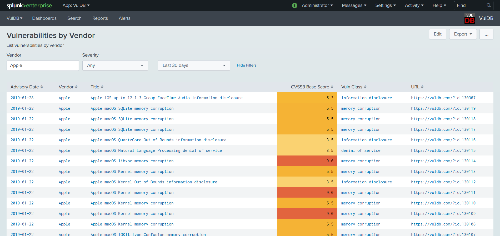Screen dimensions: 500x236
Task: Sort by Vendor column arrows
Action: pyautogui.click(x=76, y=87)
